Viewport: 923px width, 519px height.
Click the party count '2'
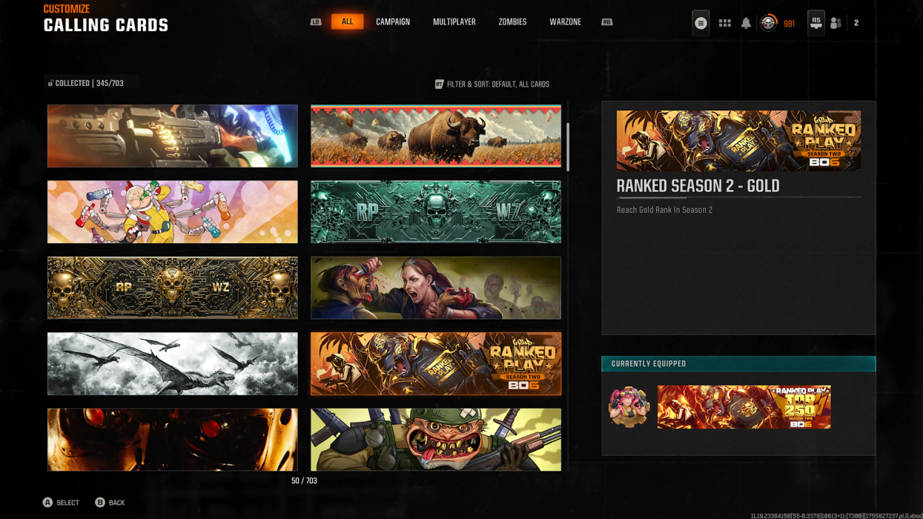click(856, 24)
